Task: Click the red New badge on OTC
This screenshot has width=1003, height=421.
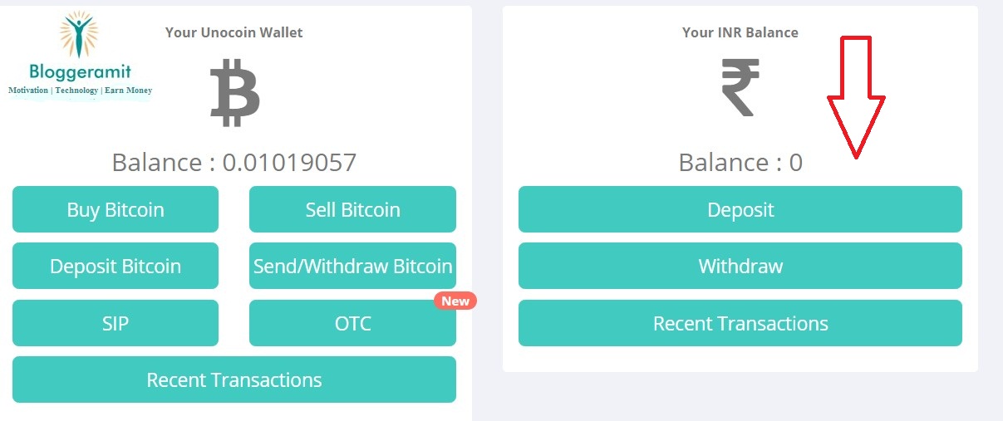Action: 455,301
